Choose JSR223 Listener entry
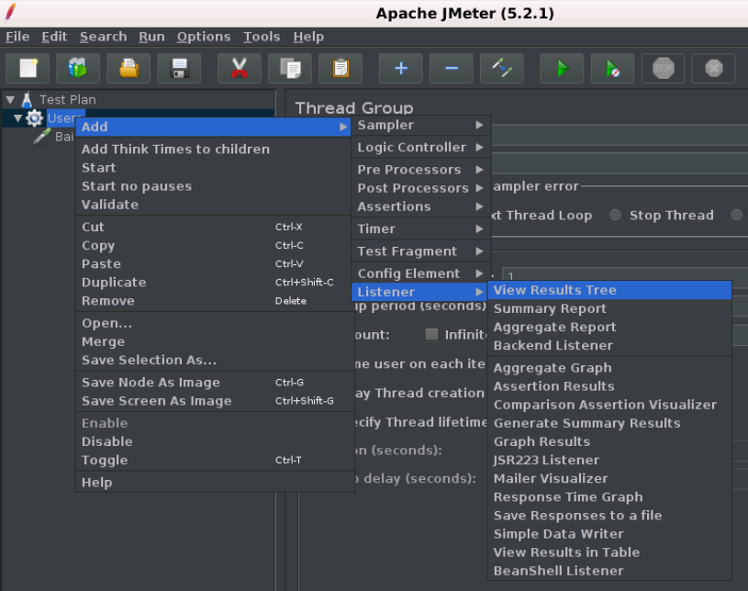Image resolution: width=748 pixels, height=591 pixels. pyautogui.click(x=609, y=461)
